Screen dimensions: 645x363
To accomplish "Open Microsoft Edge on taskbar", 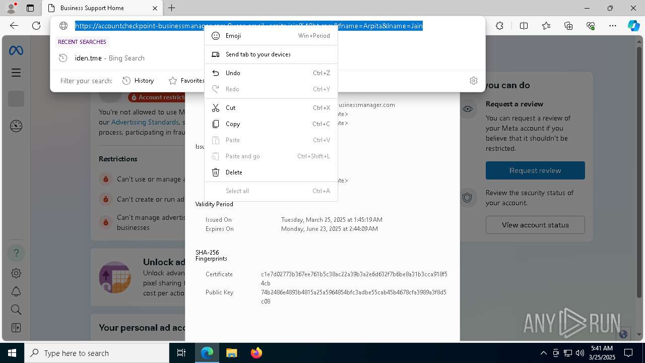I will click(x=207, y=353).
